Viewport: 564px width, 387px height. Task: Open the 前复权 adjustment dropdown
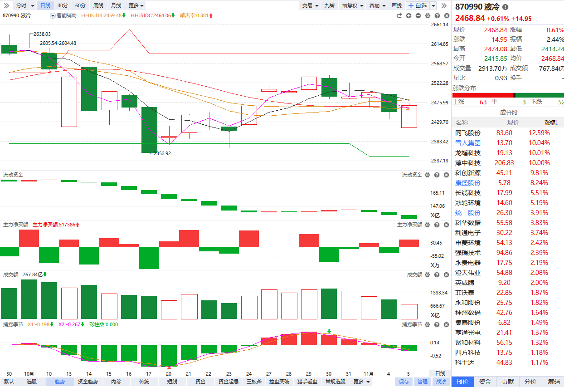[353, 5]
